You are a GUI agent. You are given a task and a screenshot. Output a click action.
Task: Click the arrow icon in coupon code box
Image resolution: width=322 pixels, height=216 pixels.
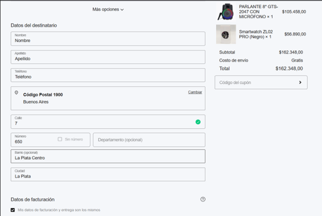300,82
